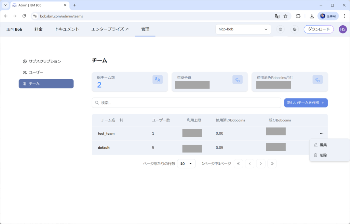
Task: View site information icon in address bar
Action: [x=35, y=16]
